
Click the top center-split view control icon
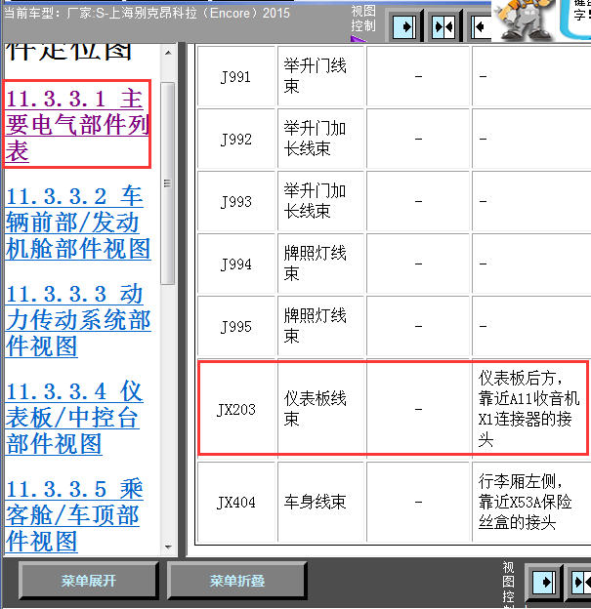click(x=443, y=26)
